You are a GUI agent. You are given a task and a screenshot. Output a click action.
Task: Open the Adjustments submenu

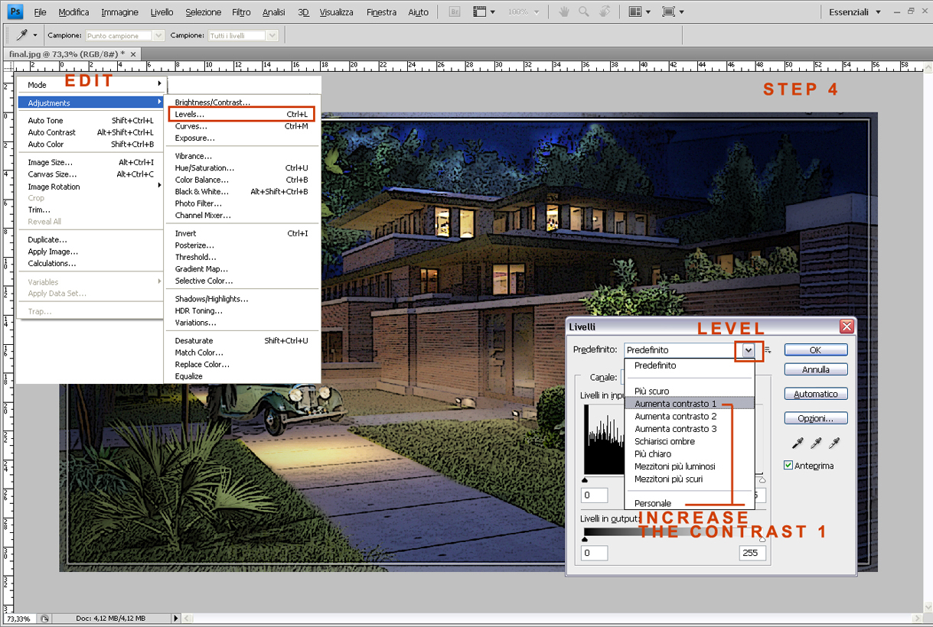[x=91, y=102]
